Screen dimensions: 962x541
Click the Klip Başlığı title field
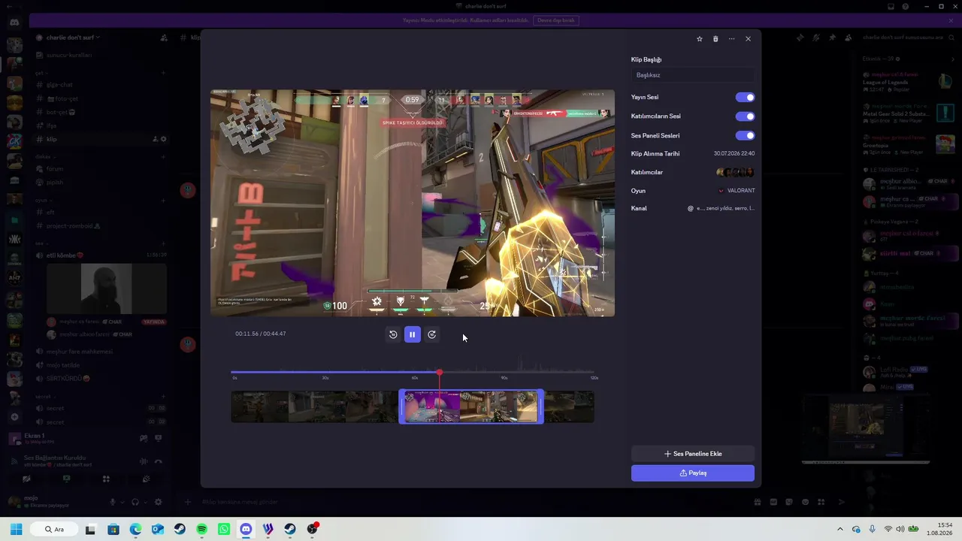tap(693, 75)
